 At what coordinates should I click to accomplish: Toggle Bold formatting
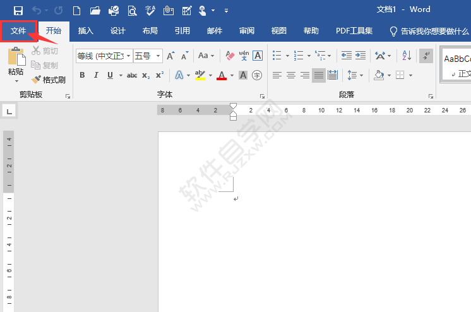[82, 75]
